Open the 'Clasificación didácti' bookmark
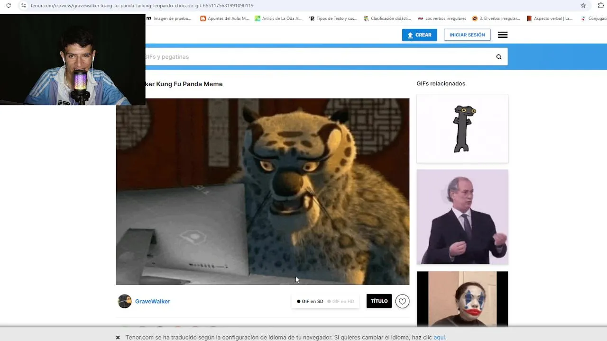The image size is (607, 341). pyautogui.click(x=387, y=18)
